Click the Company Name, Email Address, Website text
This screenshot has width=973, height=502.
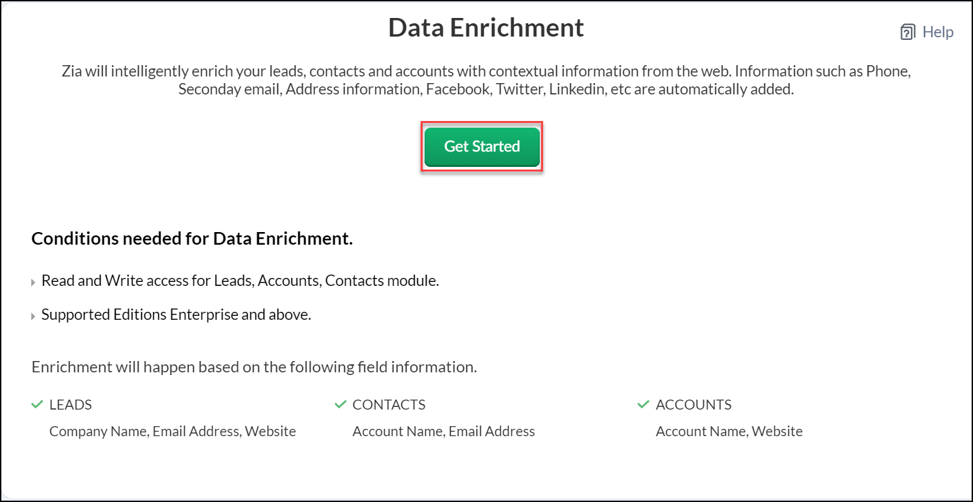click(172, 432)
